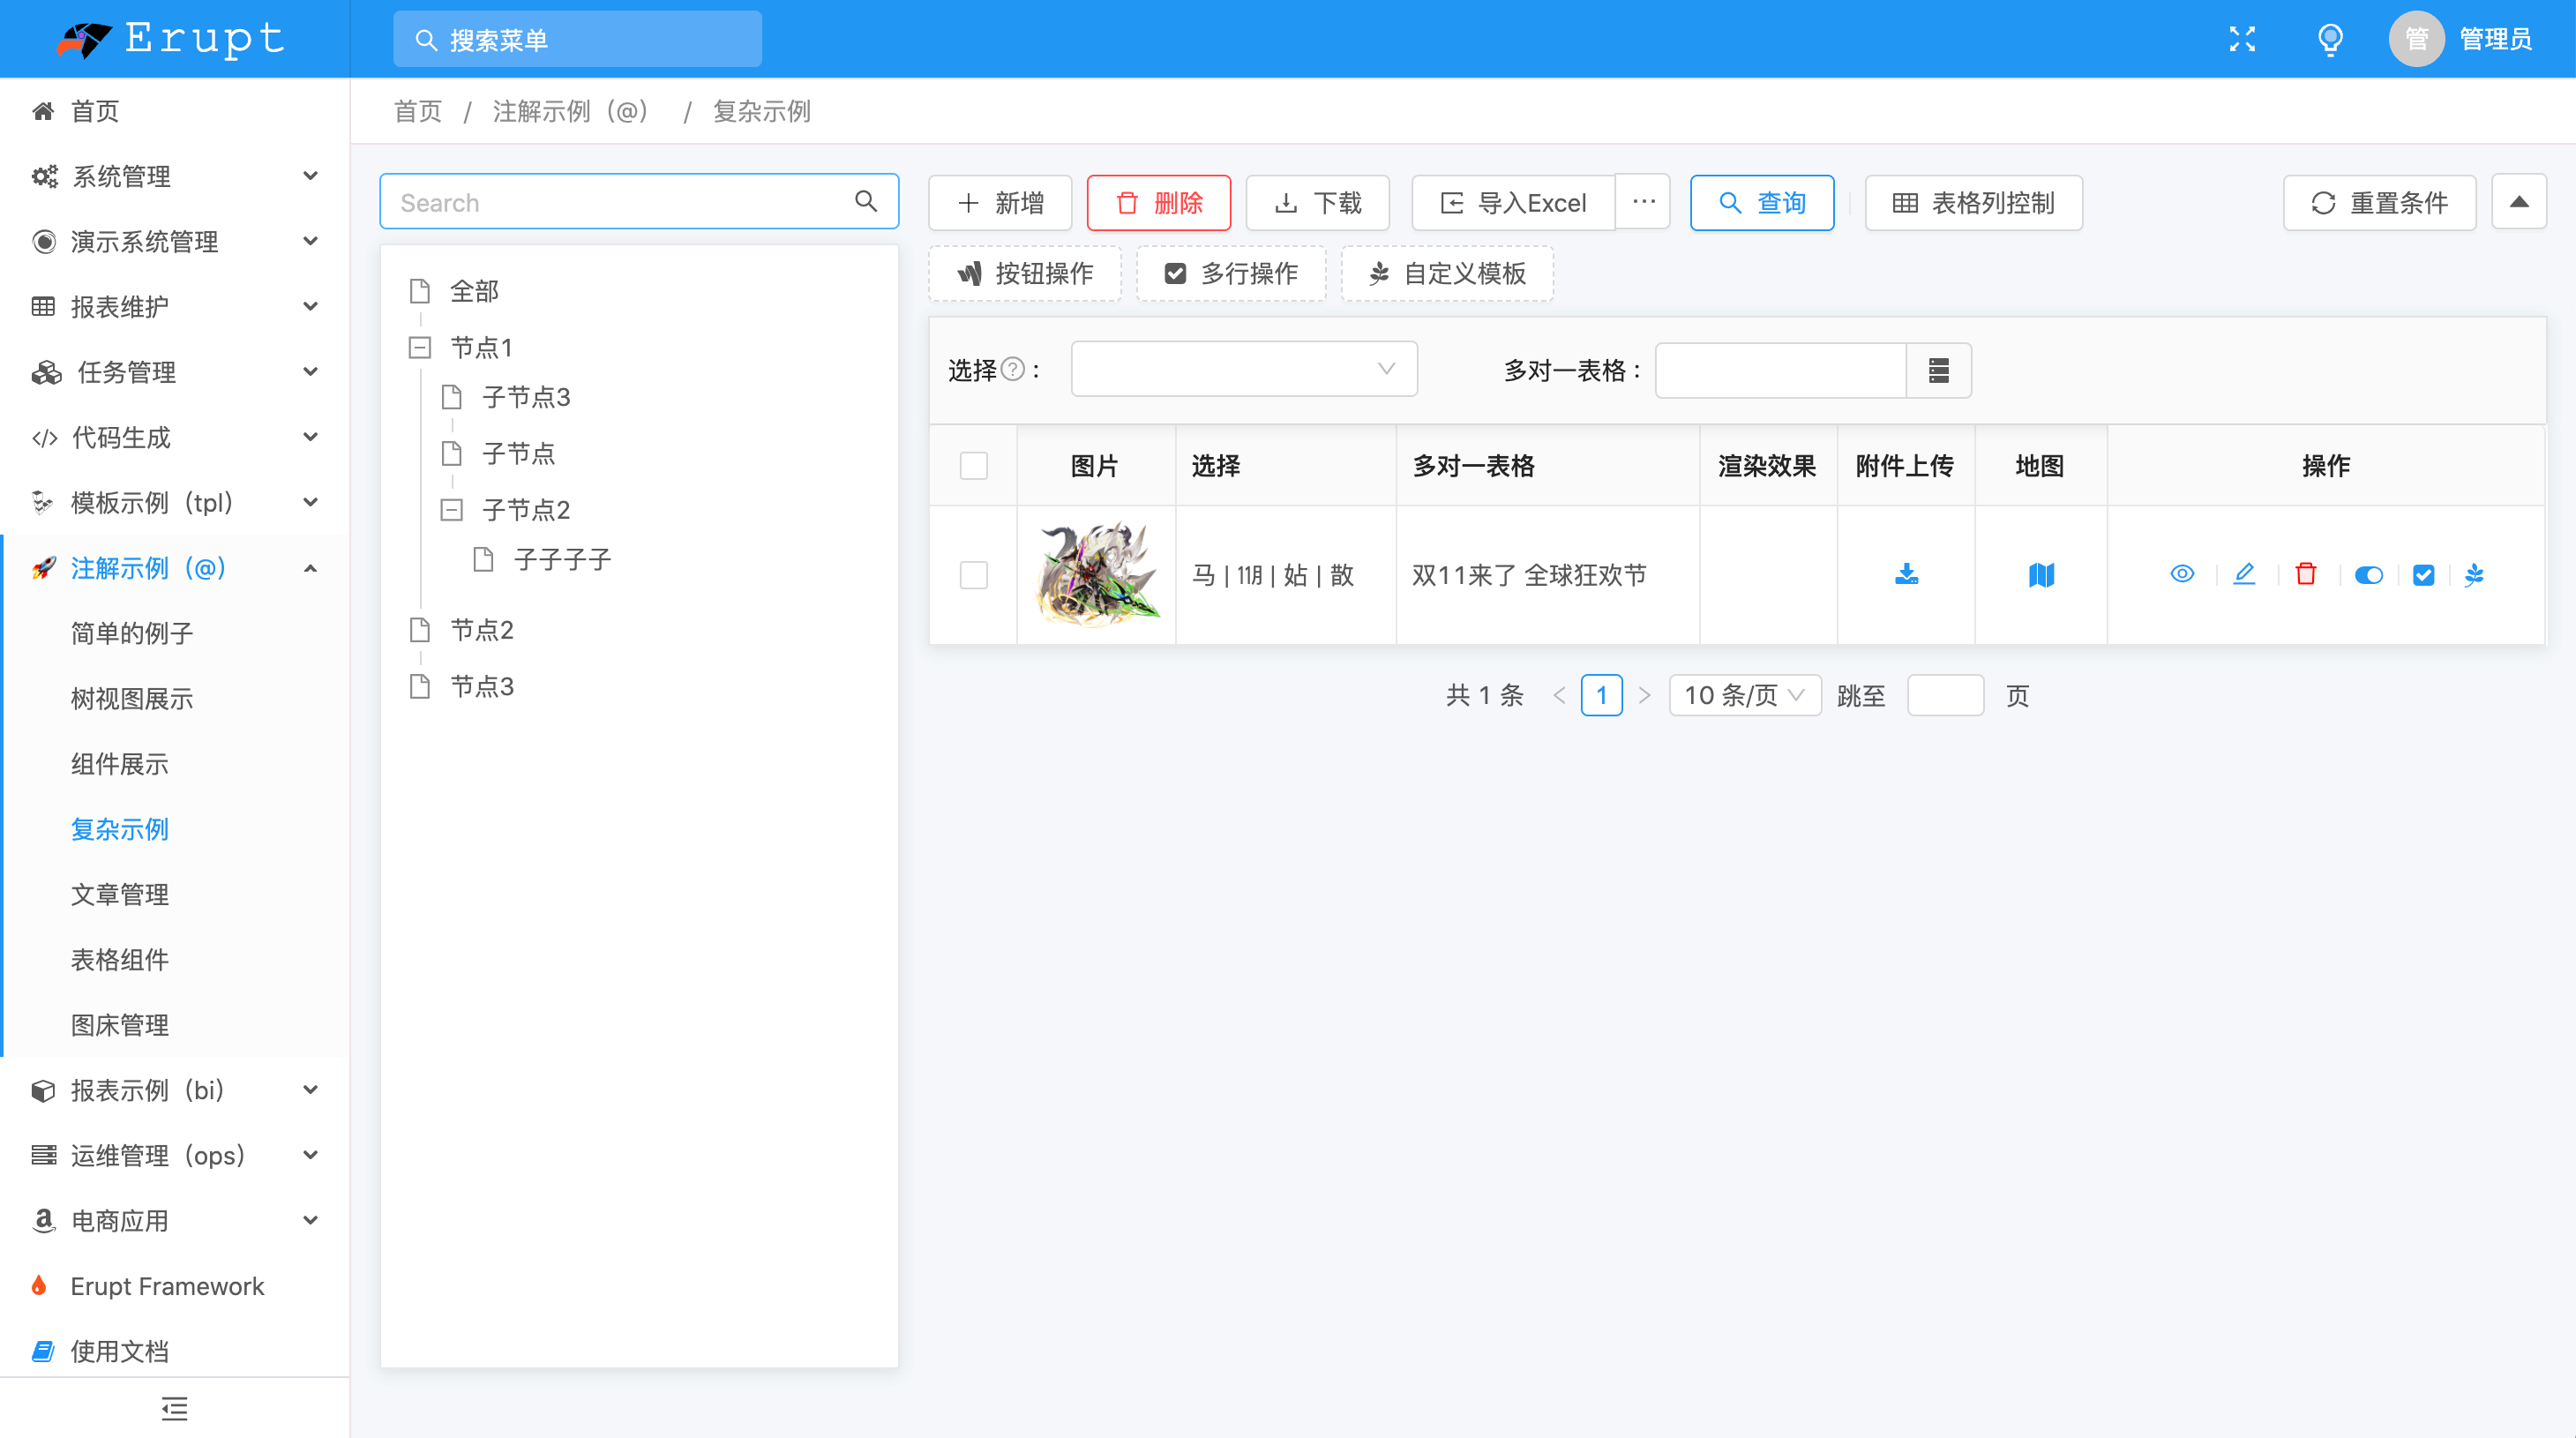This screenshot has width=2576, height=1438.
Task: Open the 选择 filter dropdown
Action: click(x=1243, y=369)
